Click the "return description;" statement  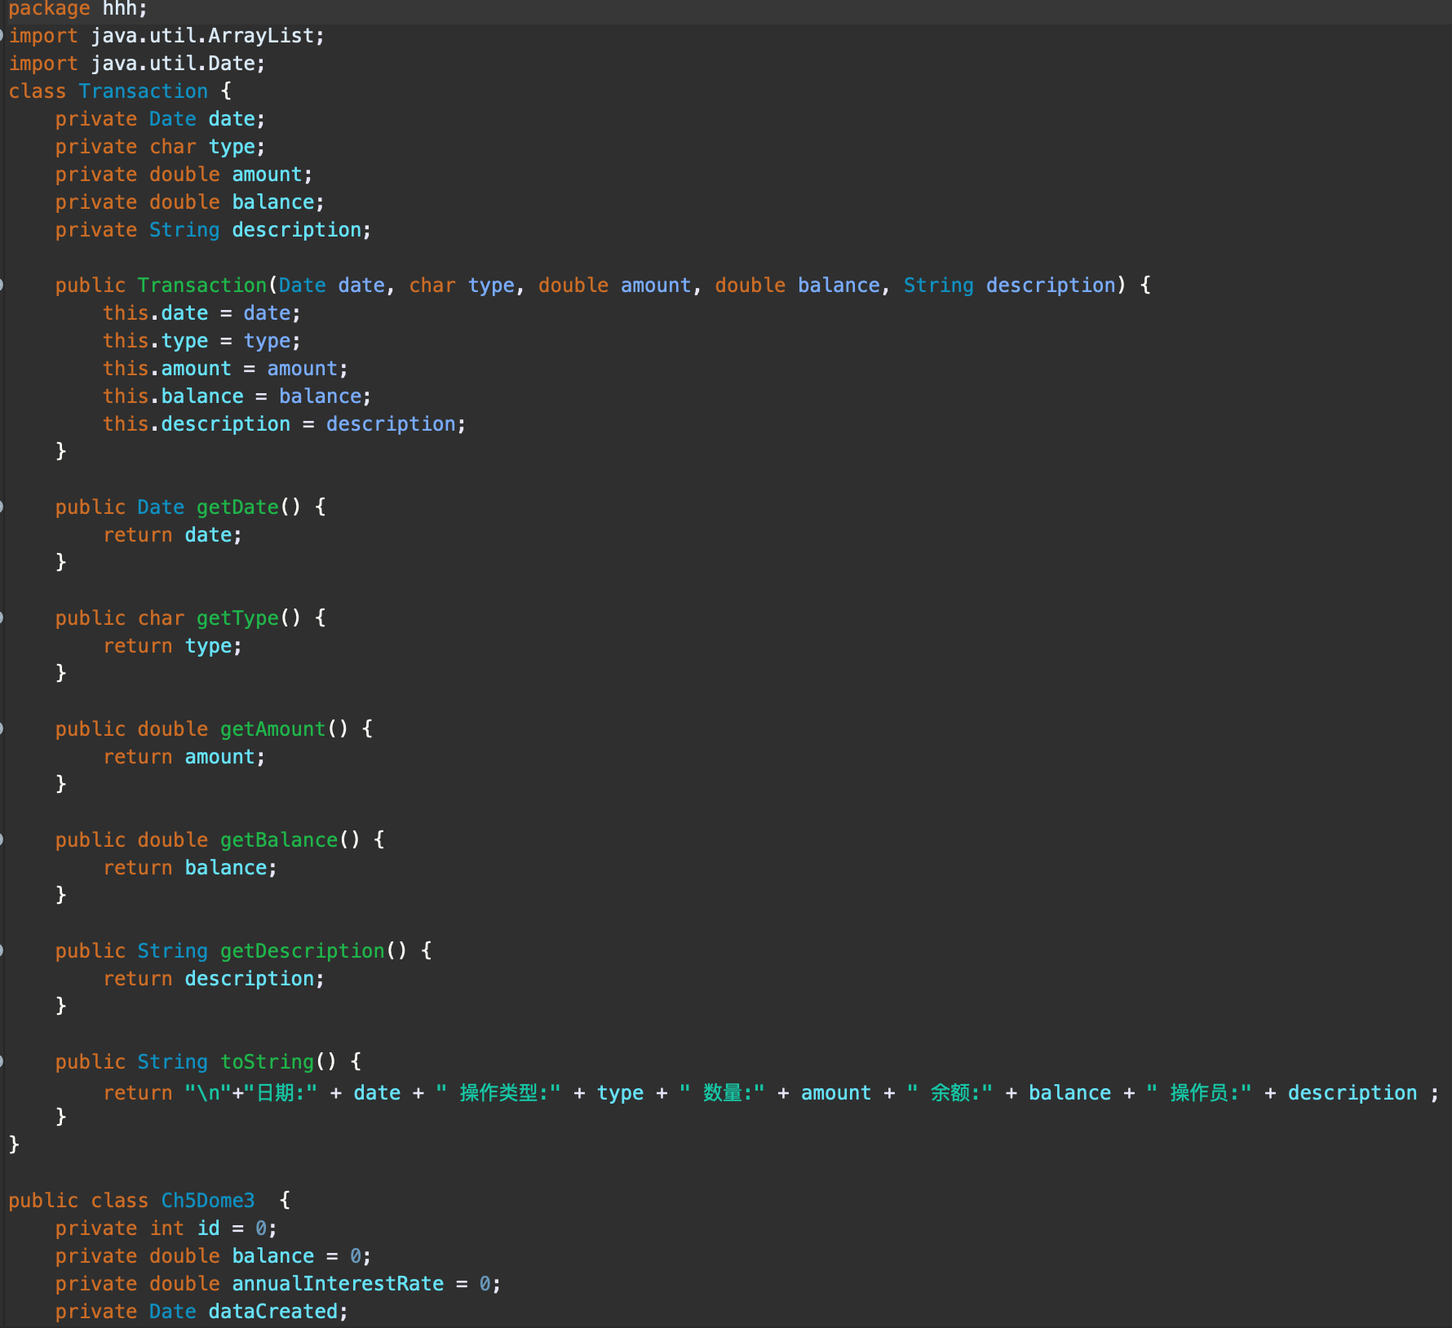(214, 979)
